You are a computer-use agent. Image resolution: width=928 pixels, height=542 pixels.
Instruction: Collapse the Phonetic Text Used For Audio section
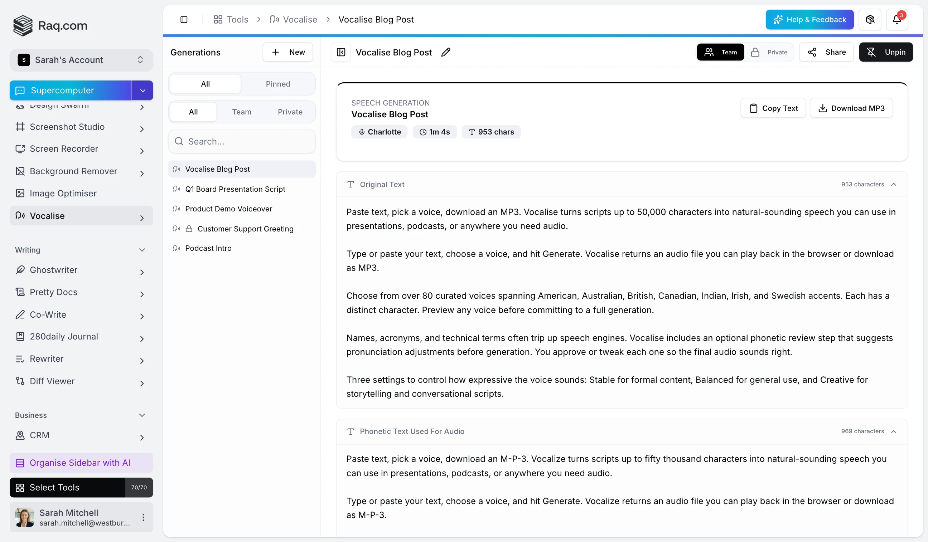(x=893, y=431)
